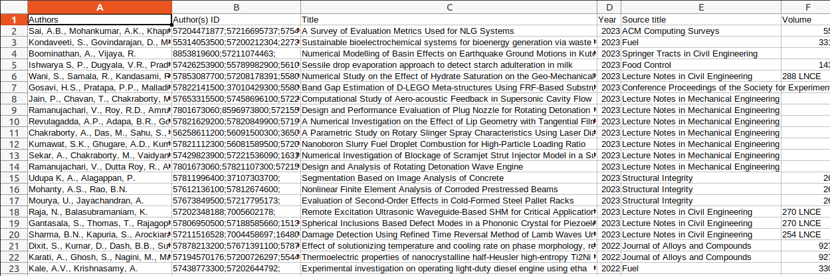830x276 pixels.
Task: Select authors cell starting 'Ishwarya S P., Dugyala'
Action: 100,65
